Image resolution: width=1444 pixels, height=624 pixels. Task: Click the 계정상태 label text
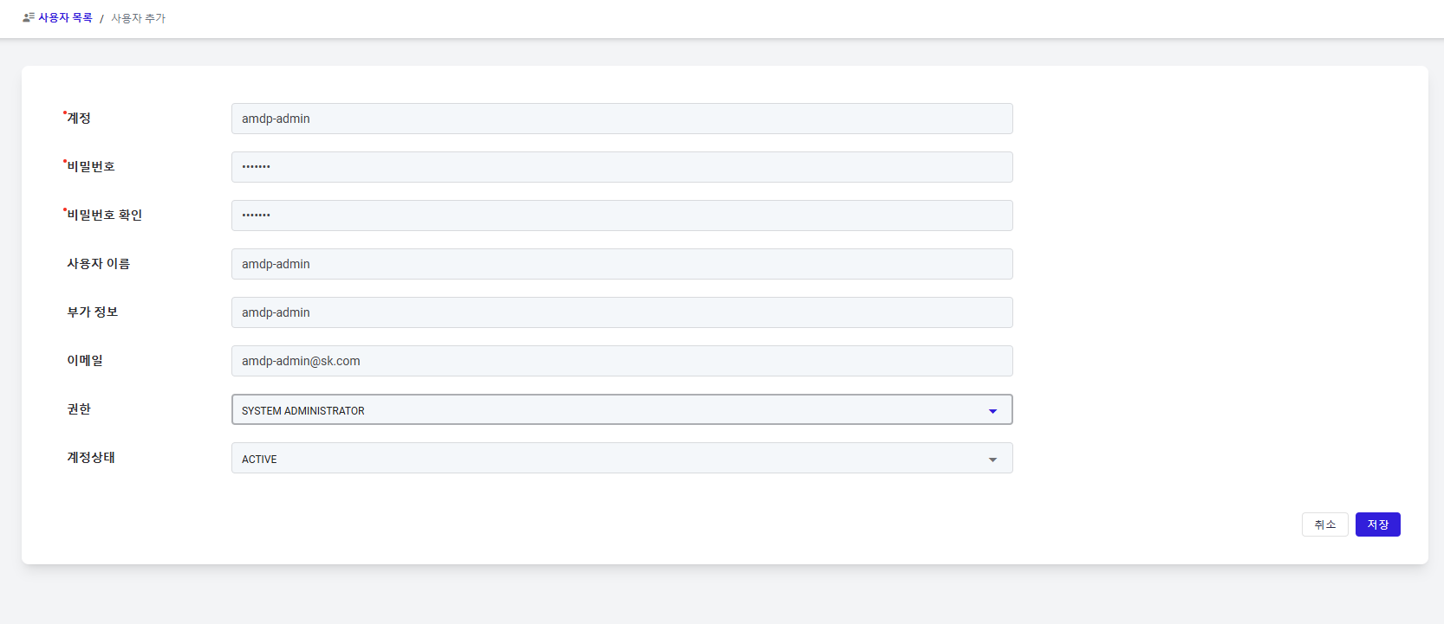(x=91, y=458)
